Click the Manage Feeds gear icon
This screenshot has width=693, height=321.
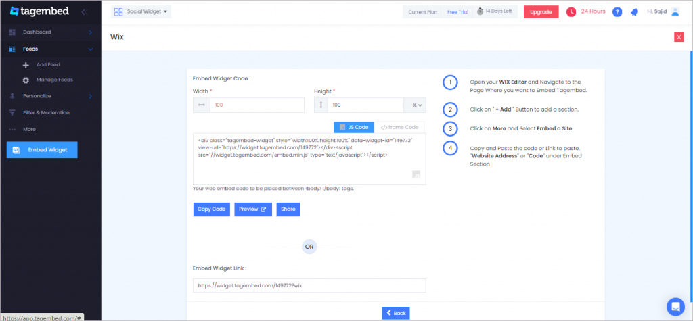26,80
